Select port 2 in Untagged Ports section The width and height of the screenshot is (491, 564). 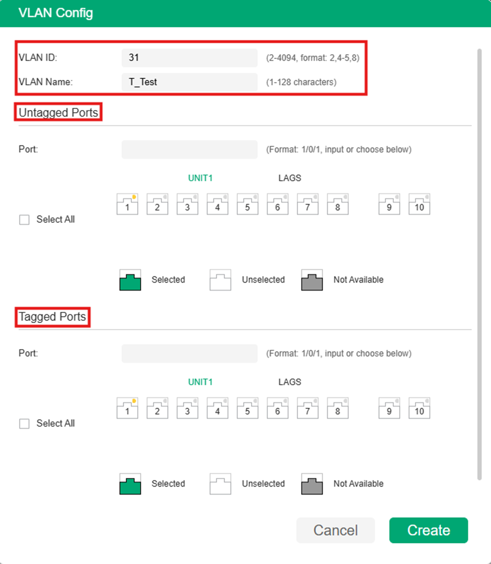point(157,205)
